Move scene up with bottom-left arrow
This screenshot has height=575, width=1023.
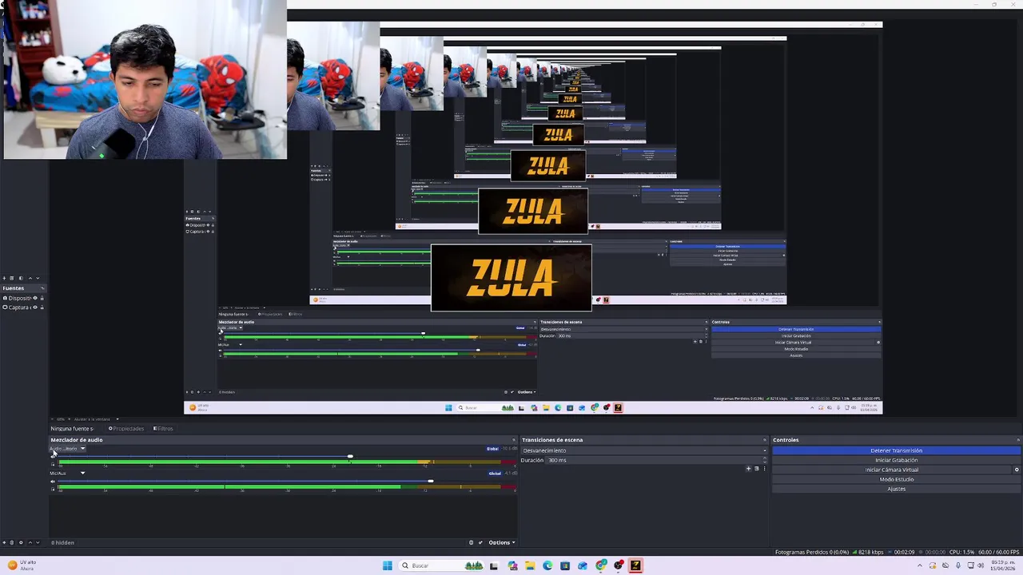pos(30,543)
